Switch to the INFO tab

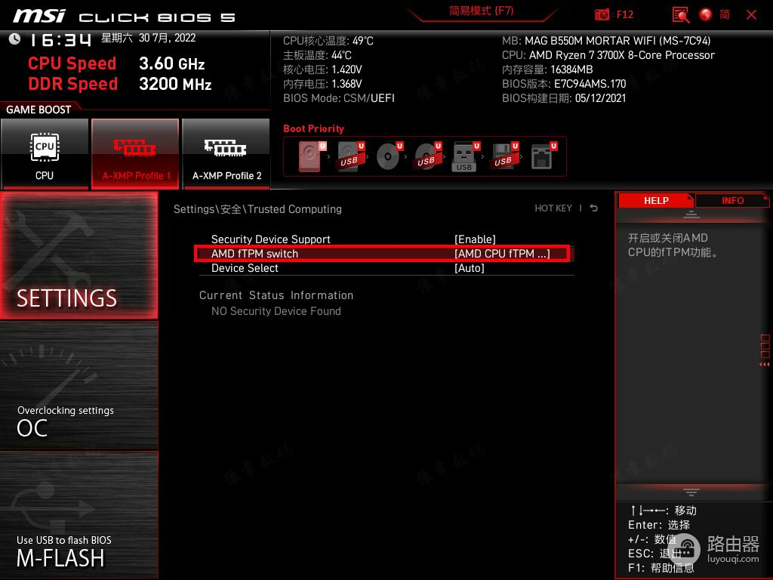click(732, 200)
